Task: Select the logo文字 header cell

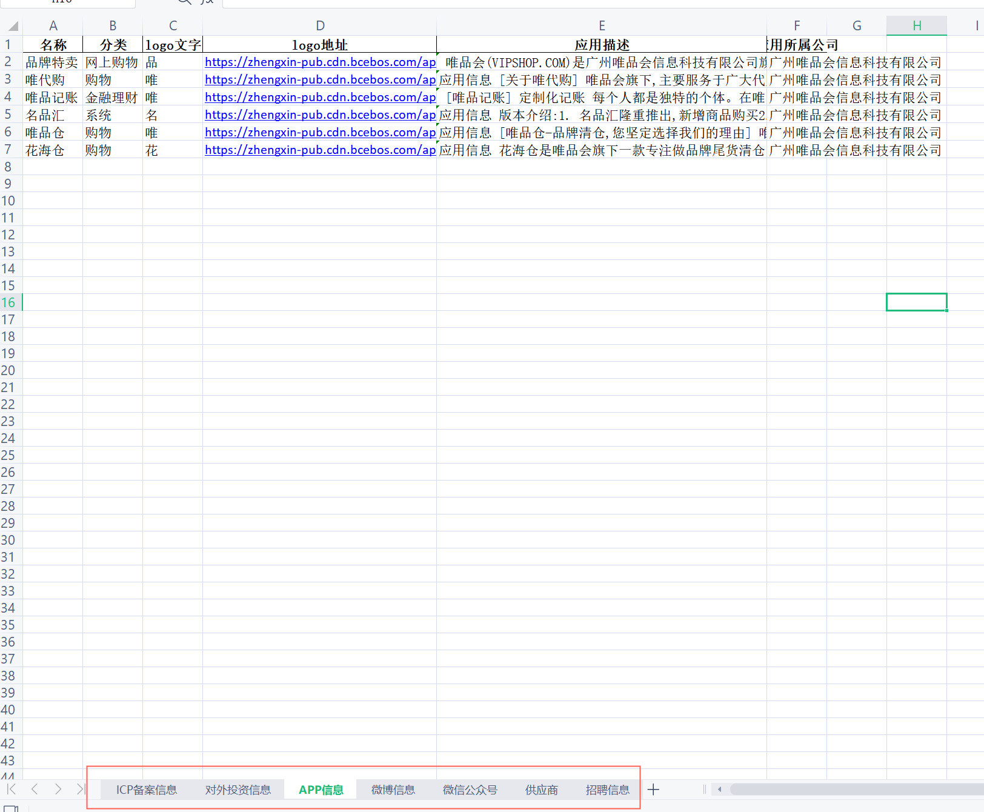Action: 173,45
